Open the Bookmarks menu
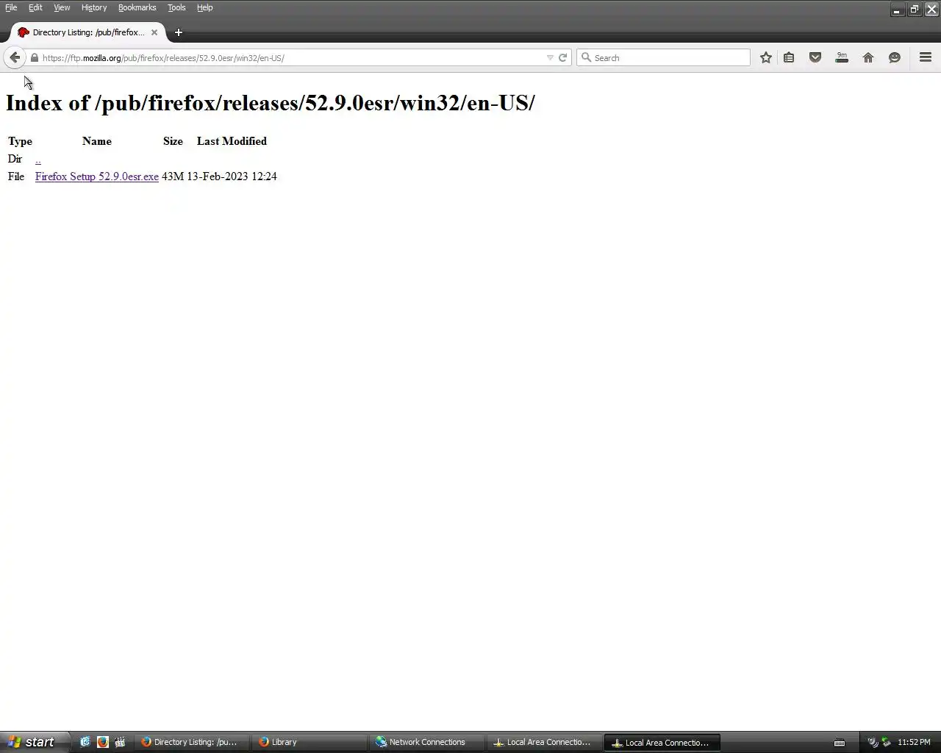This screenshot has height=753, width=941. coord(137,7)
